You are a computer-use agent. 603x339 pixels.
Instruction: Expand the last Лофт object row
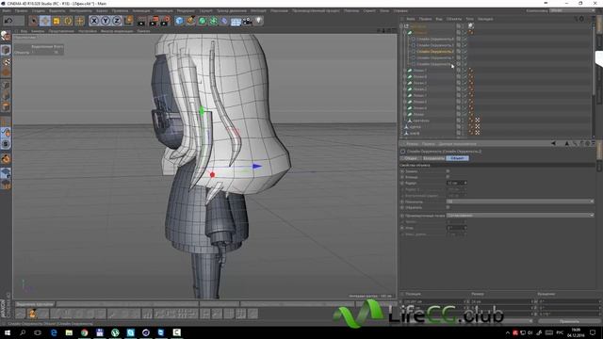tap(405, 114)
